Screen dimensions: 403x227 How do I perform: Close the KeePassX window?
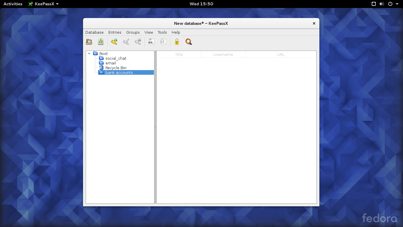[314, 23]
